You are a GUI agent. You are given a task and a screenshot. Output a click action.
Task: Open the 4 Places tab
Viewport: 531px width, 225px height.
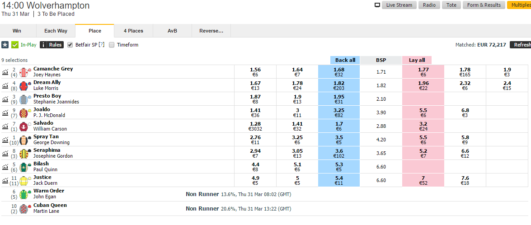point(133,31)
